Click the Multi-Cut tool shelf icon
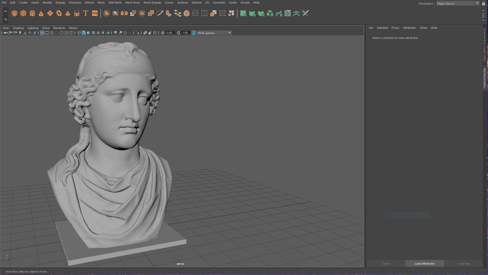This screenshot has width=488, height=275. coord(160,13)
